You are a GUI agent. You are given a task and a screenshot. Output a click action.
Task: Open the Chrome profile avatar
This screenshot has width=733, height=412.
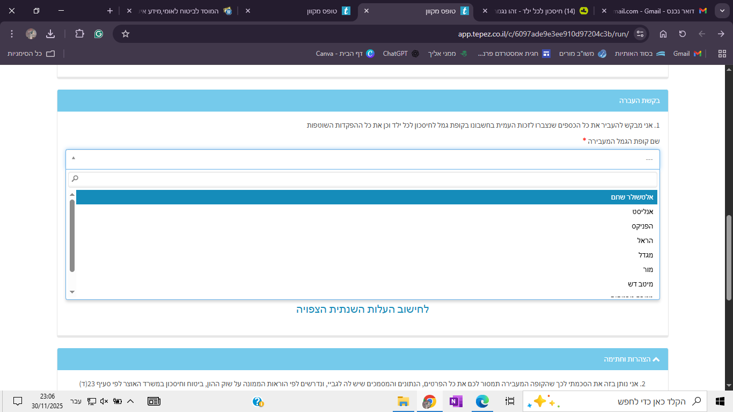[31, 34]
